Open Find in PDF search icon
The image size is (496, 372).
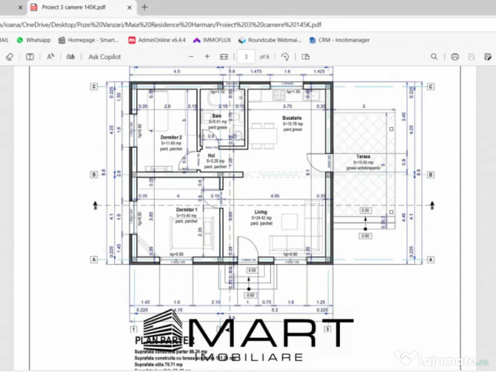(434, 57)
